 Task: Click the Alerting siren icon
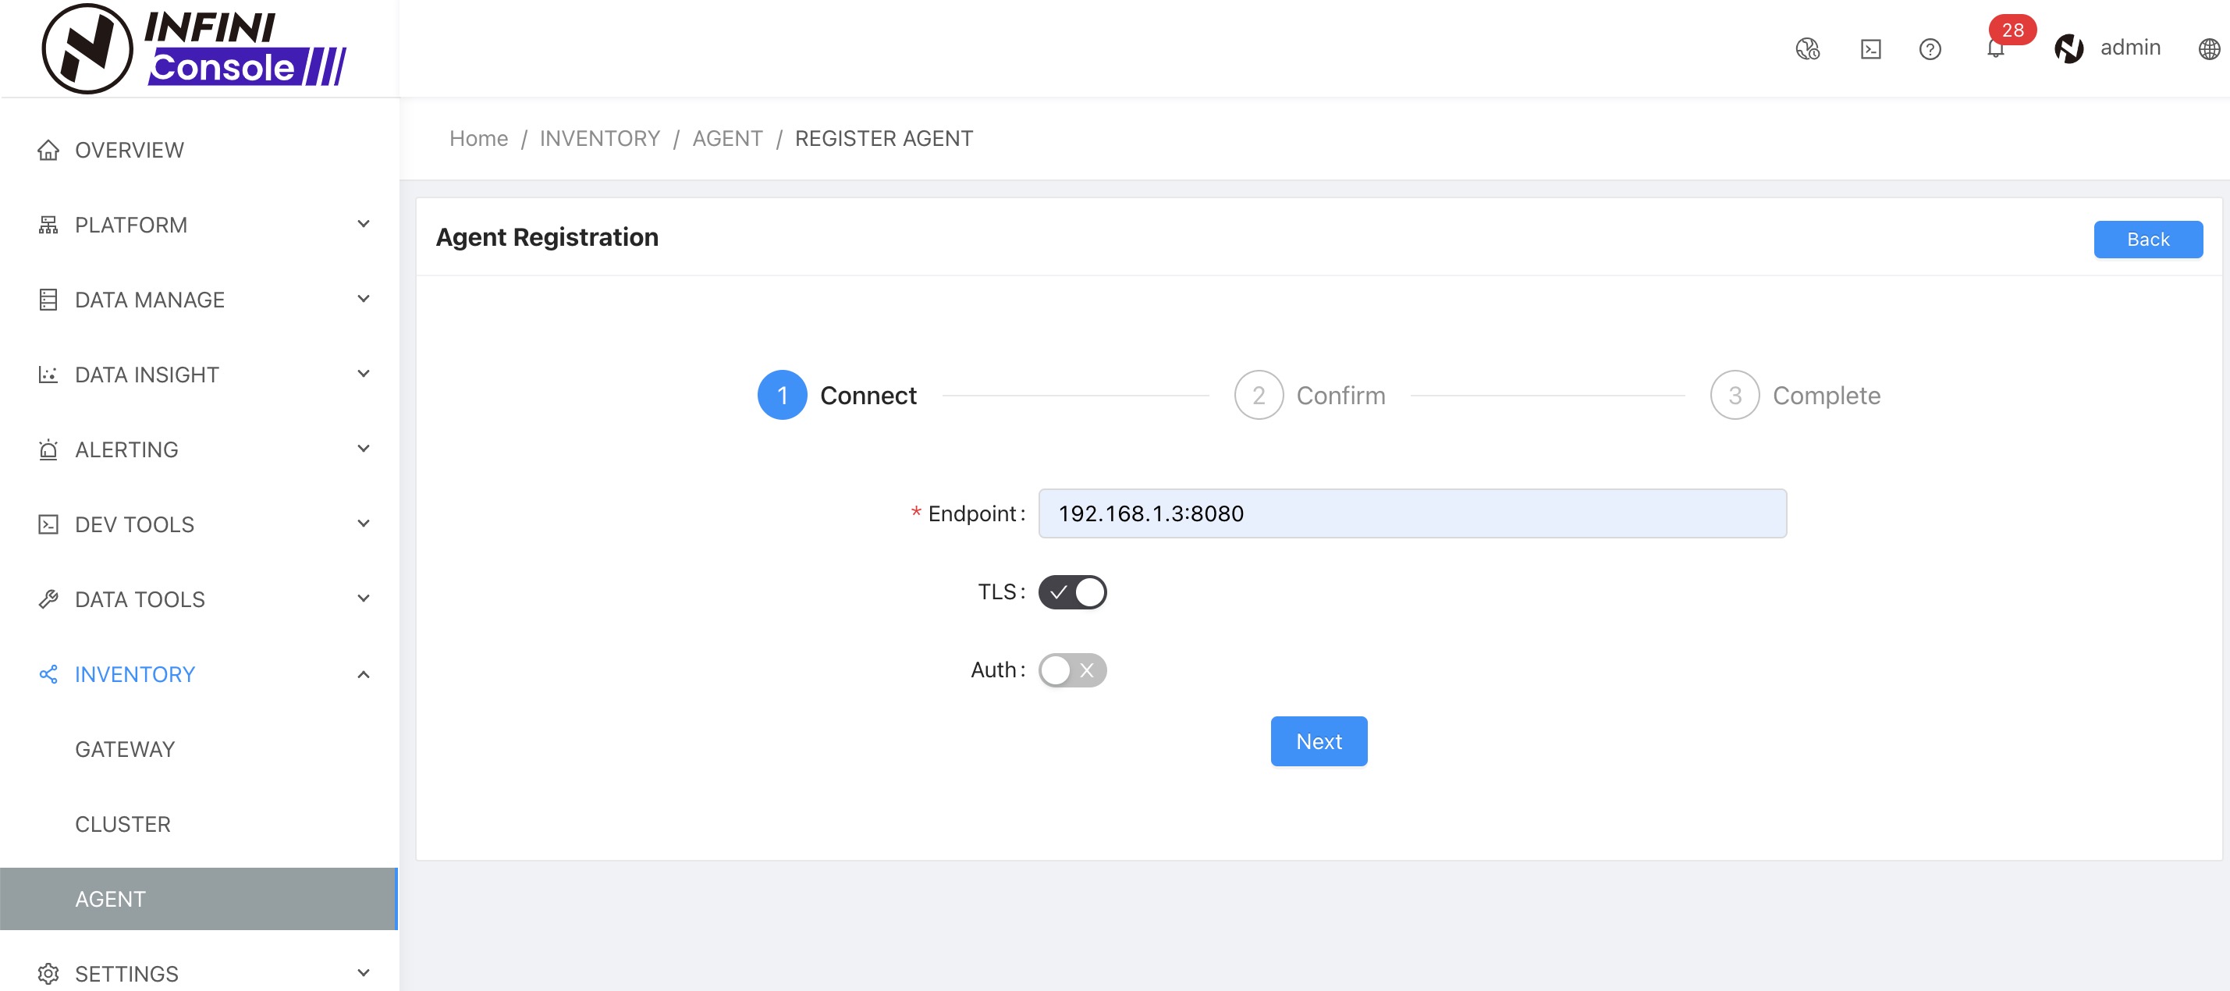coord(48,449)
